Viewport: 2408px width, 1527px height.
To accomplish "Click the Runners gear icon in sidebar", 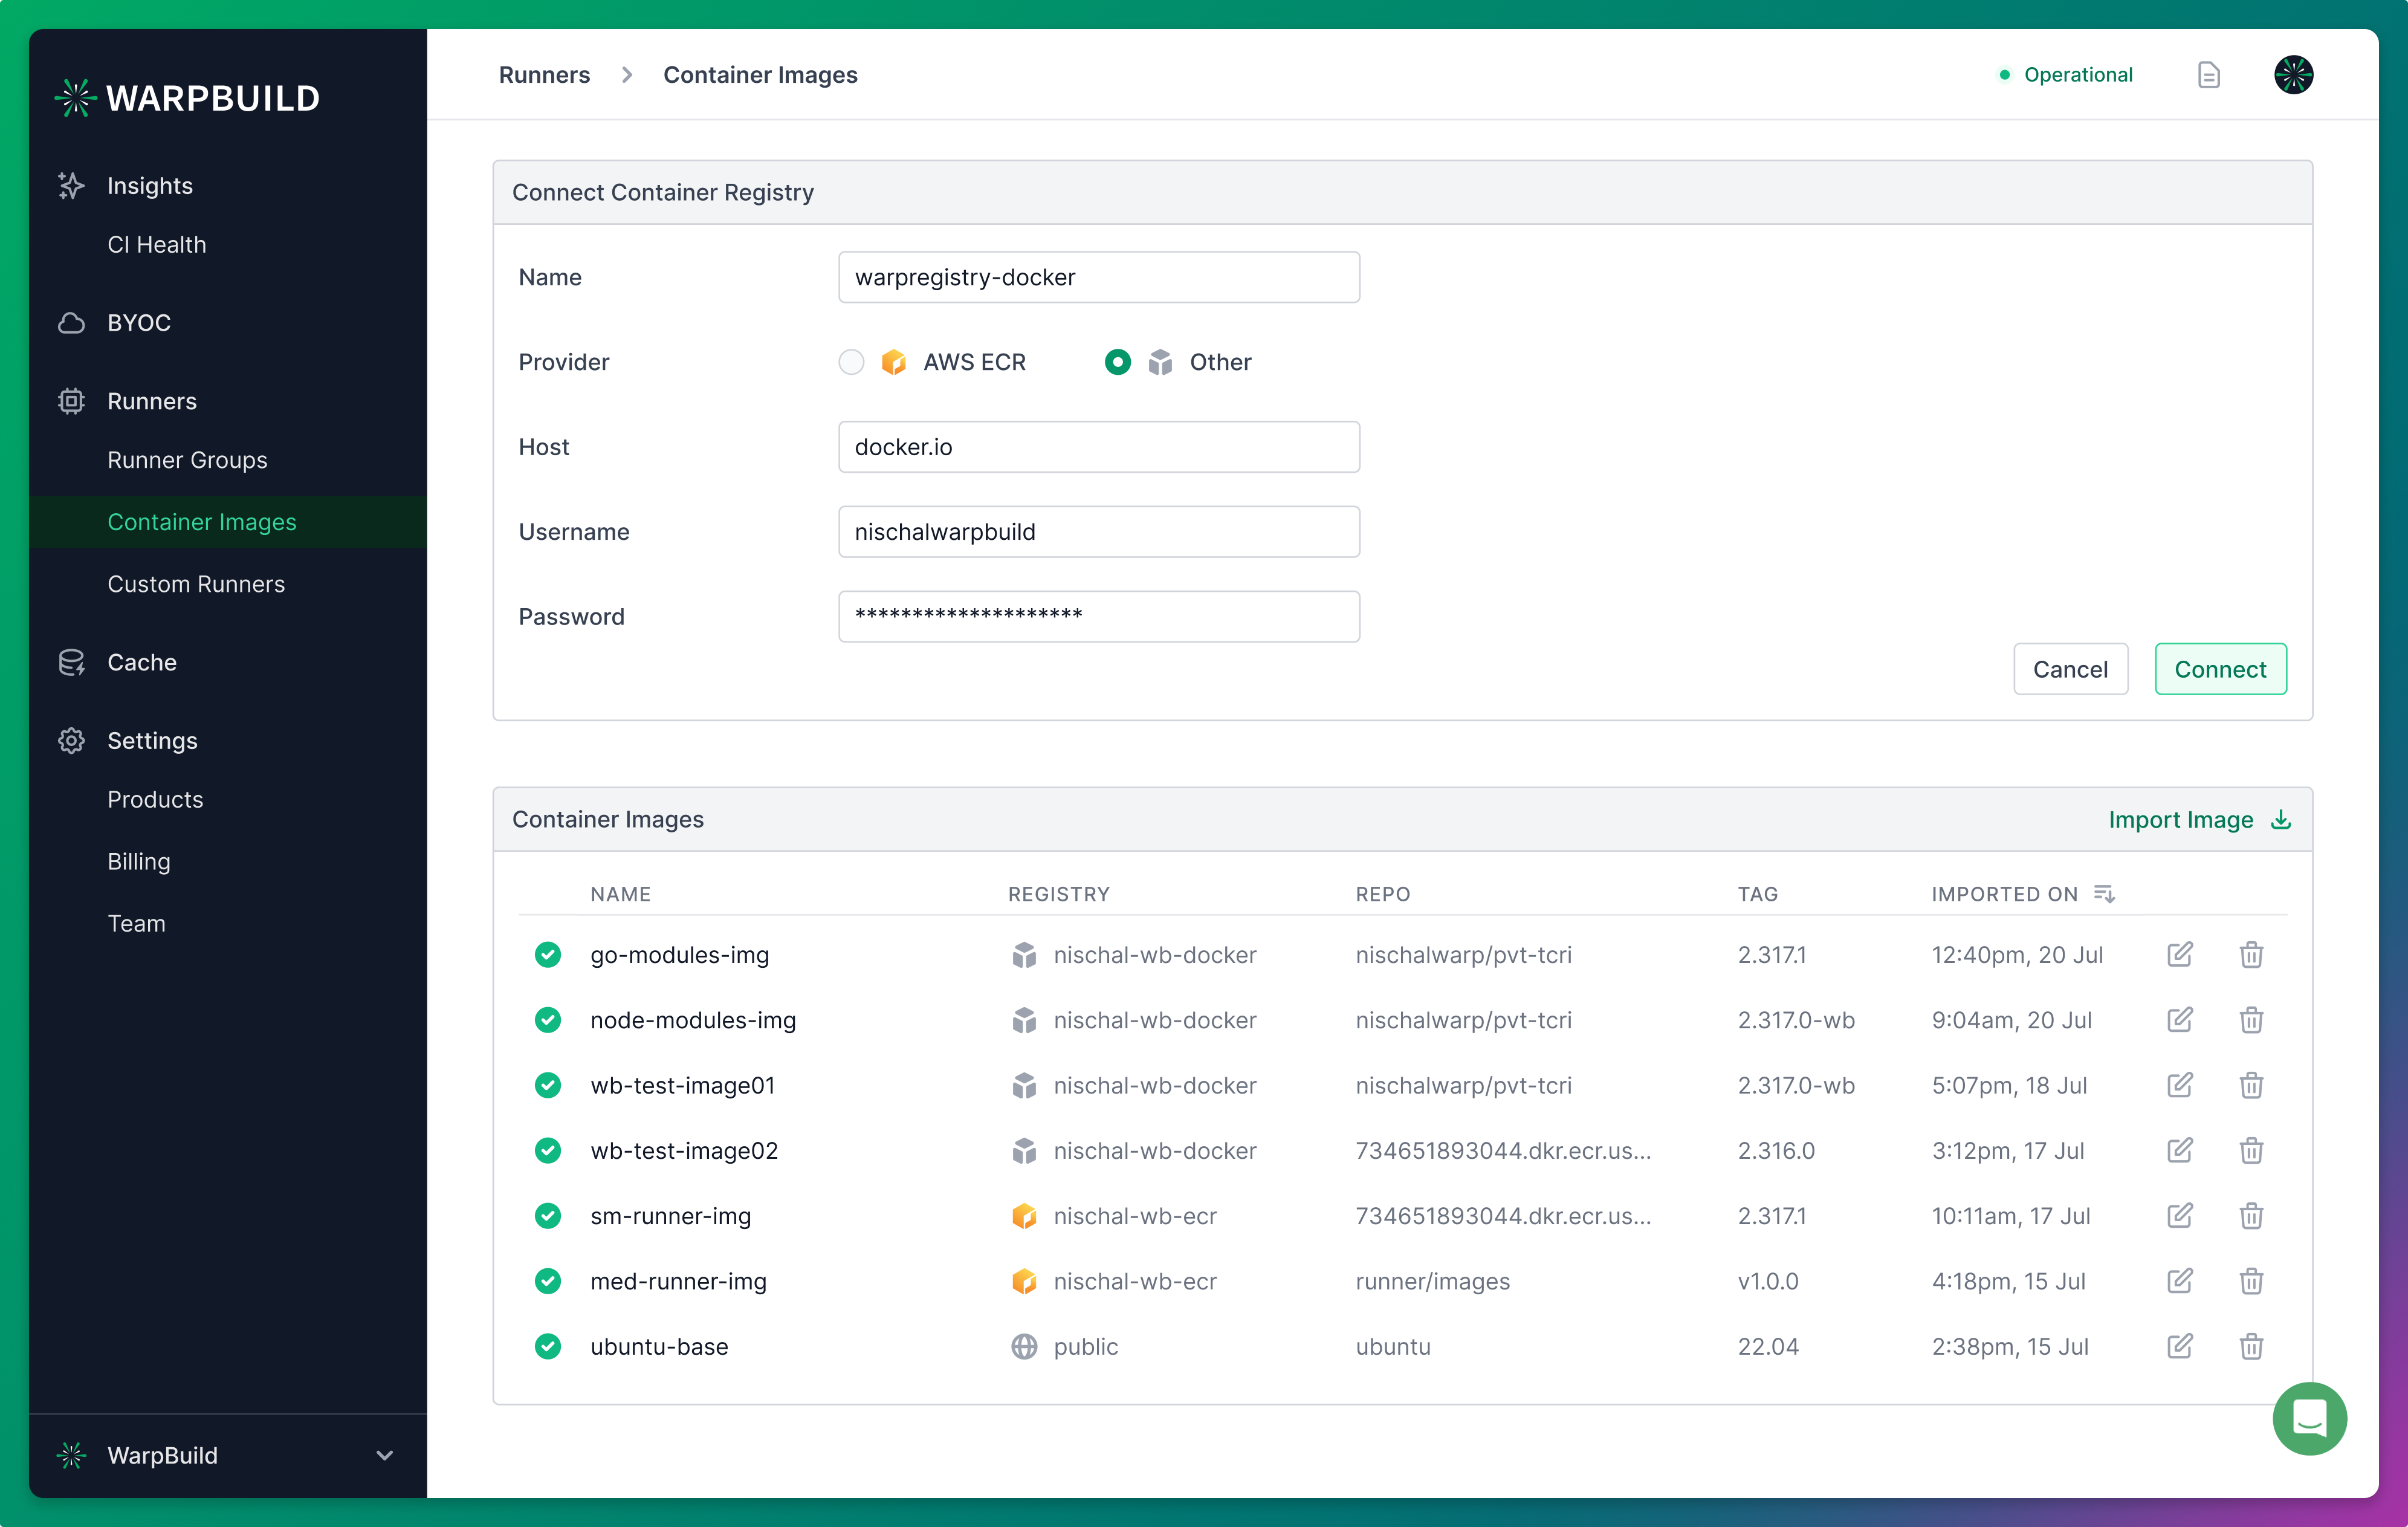I will click(x=70, y=400).
